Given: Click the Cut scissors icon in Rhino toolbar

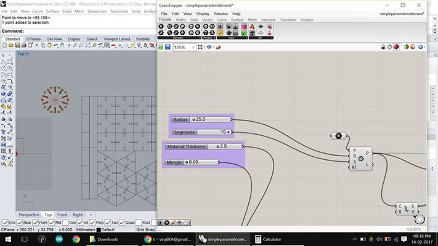Looking at the screenshot, I should click(36, 45).
